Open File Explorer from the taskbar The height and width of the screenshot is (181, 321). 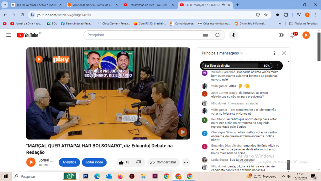coord(143,176)
